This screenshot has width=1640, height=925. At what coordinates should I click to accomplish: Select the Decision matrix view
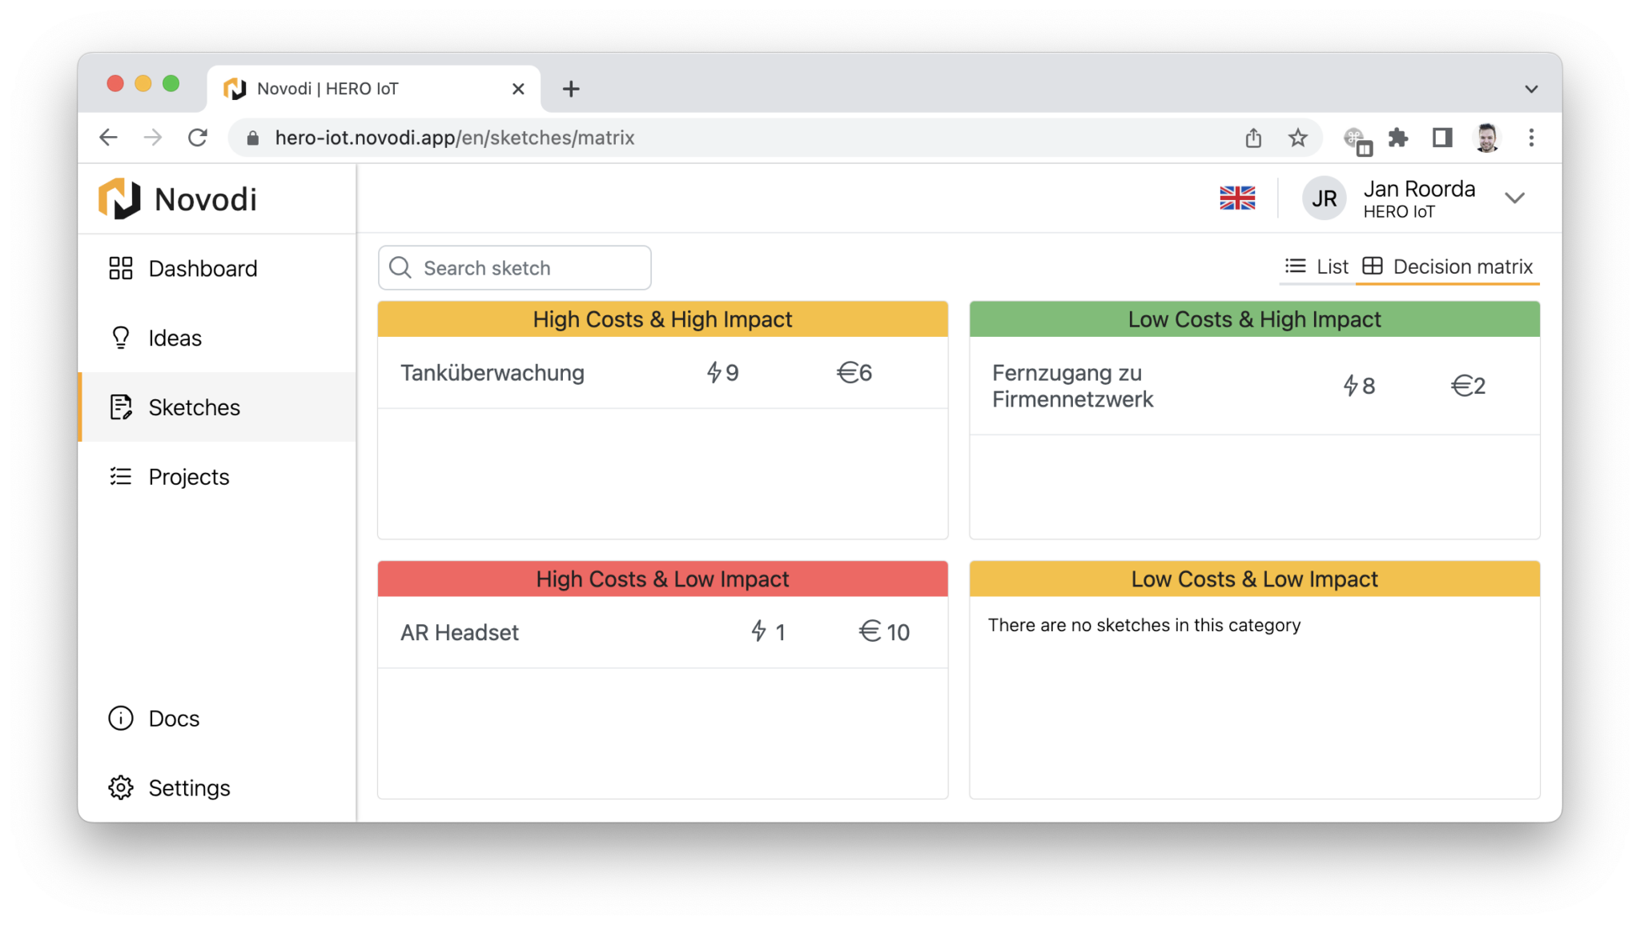point(1448,266)
